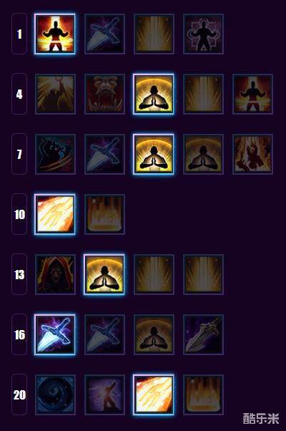This screenshot has height=431, width=286.
Task: Click the level 20 tier label
Action: pos(19,394)
